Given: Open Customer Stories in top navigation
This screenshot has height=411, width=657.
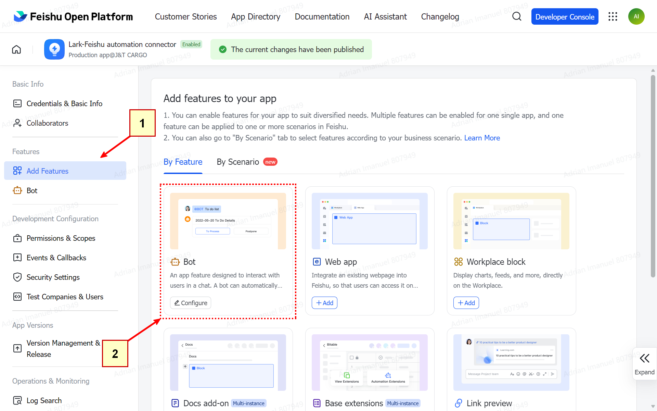Looking at the screenshot, I should pos(186,16).
